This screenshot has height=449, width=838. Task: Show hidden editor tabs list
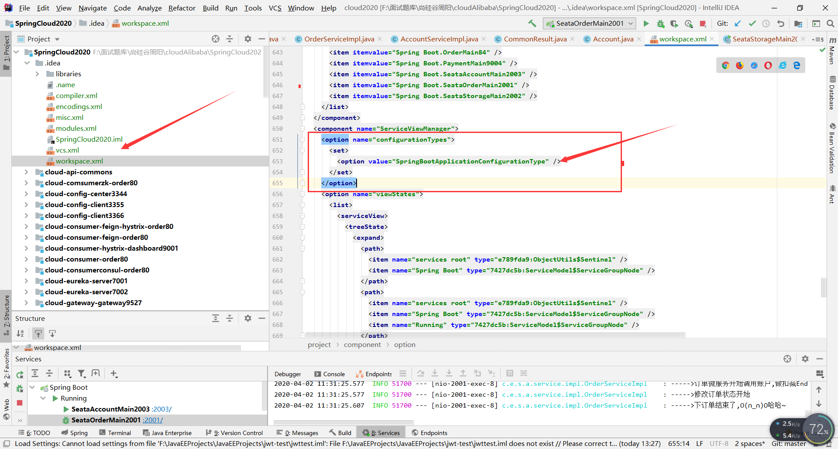(817, 39)
